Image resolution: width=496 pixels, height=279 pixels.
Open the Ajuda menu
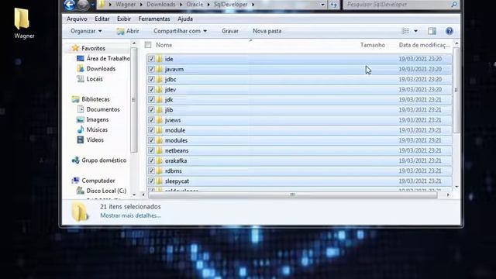pyautogui.click(x=185, y=19)
